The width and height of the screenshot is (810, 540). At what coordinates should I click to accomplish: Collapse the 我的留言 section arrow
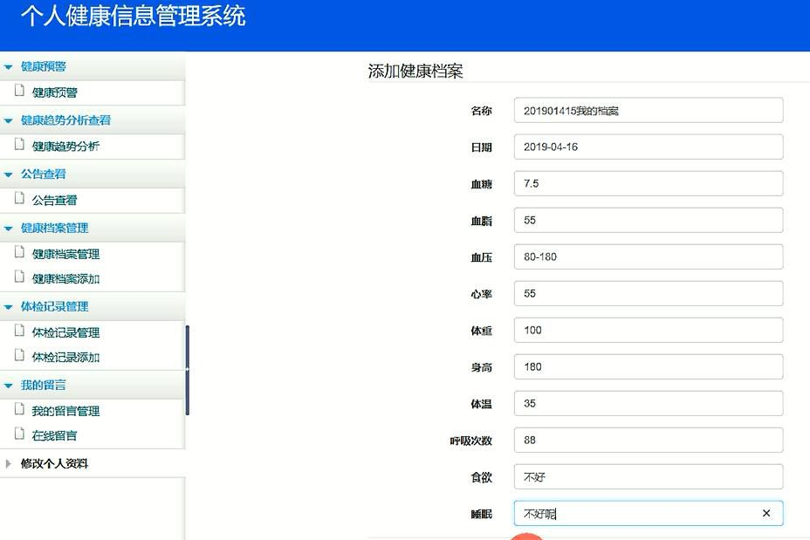click(8, 386)
